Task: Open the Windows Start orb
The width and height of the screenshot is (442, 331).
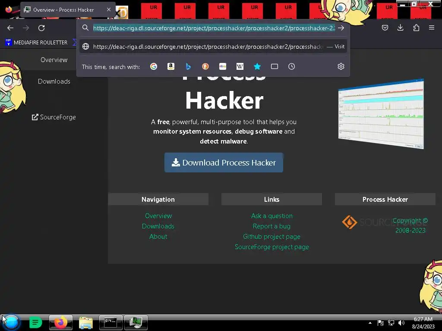Action: (11, 322)
